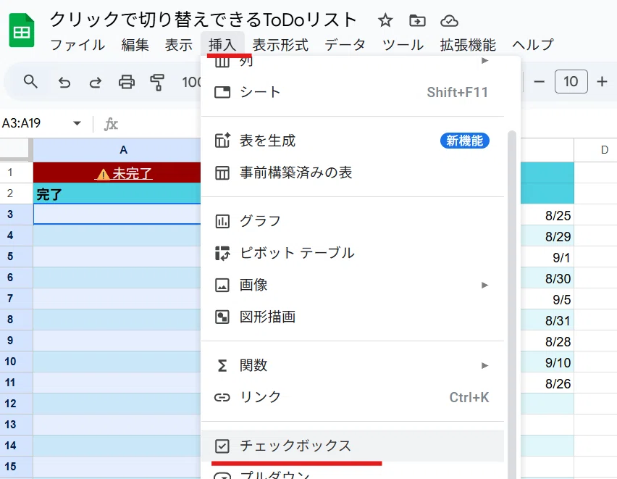Click the date cell 9/10
The height and width of the screenshot is (479, 617).
pyautogui.click(x=547, y=362)
